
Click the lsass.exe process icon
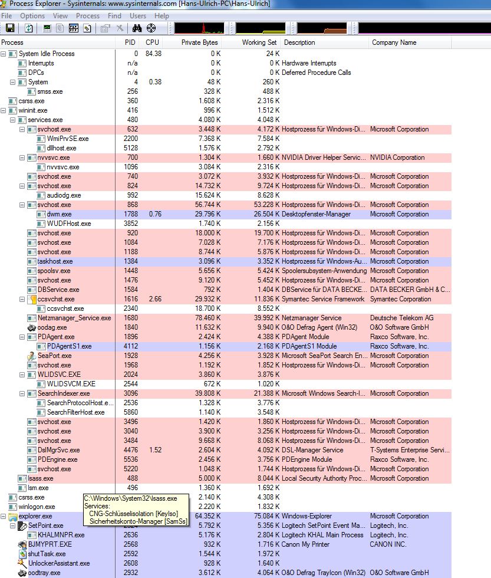(22, 478)
